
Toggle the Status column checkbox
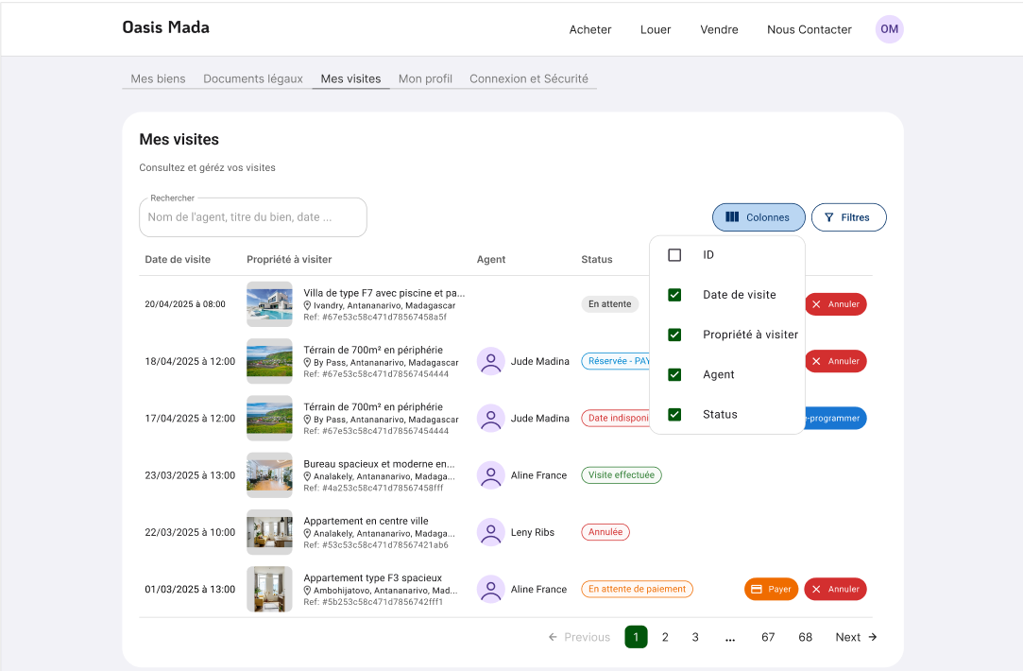[x=674, y=414]
